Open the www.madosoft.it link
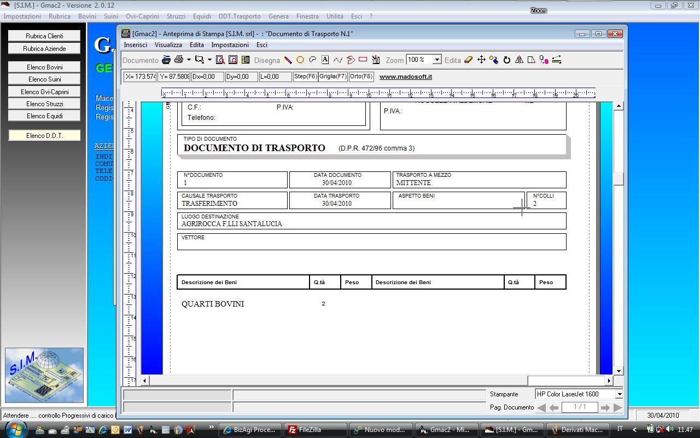 click(x=406, y=77)
